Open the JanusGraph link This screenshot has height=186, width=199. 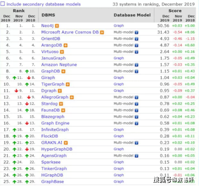tap(54, 58)
